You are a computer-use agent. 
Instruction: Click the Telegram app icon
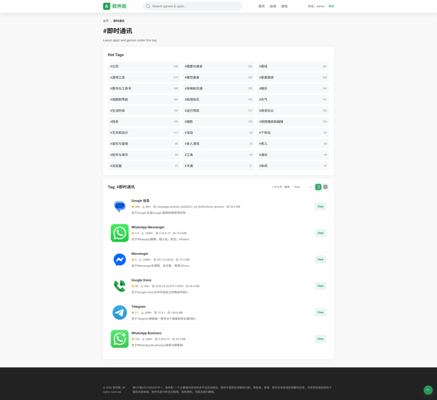(x=119, y=312)
